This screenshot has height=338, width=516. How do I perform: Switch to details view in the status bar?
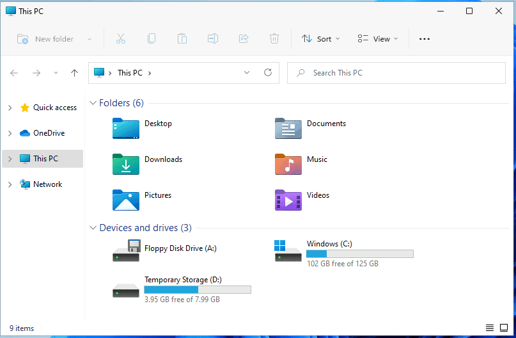(490, 328)
